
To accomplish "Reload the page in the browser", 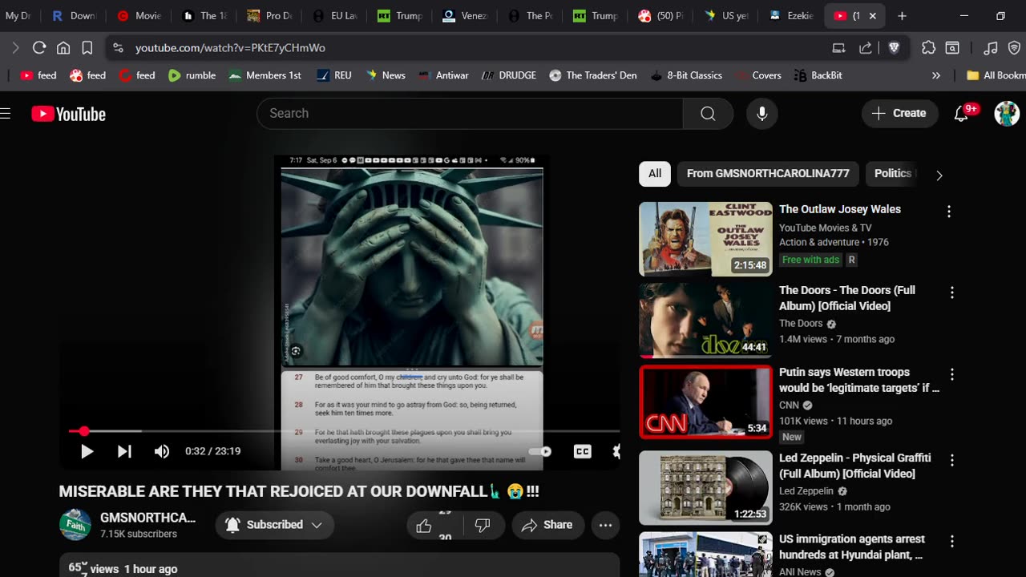I will 39,48.
